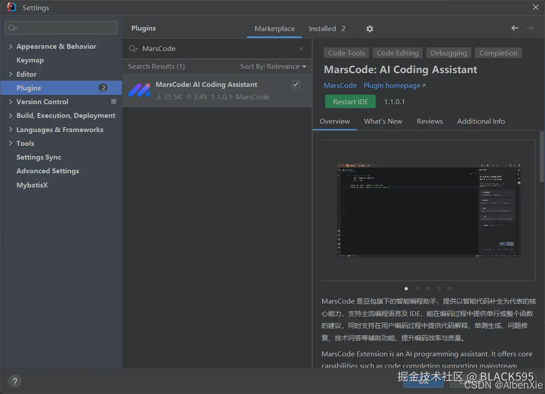
Task: Click the plugin screenshot preview image
Action: pos(428,210)
